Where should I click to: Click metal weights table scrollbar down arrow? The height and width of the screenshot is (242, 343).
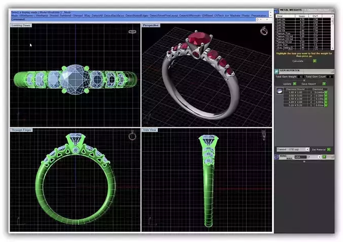332,48
